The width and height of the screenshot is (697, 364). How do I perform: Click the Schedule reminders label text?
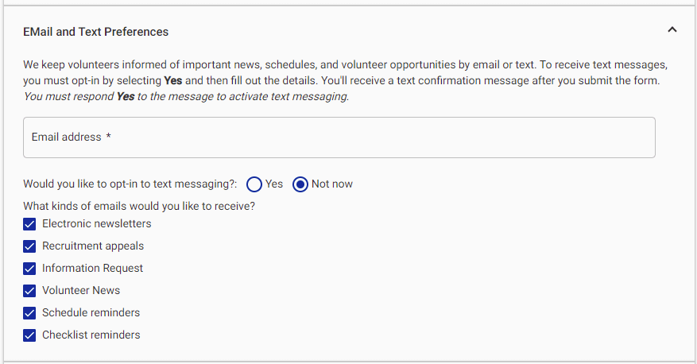coord(91,313)
